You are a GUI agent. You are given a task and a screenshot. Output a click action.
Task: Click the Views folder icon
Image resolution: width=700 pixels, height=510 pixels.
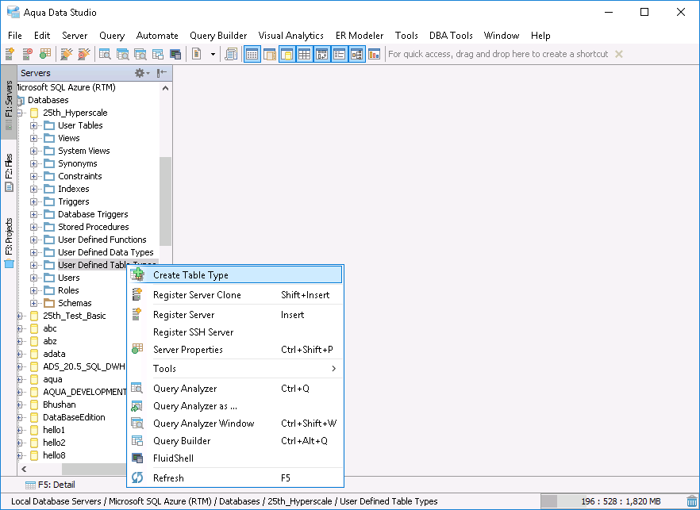pyautogui.click(x=49, y=138)
